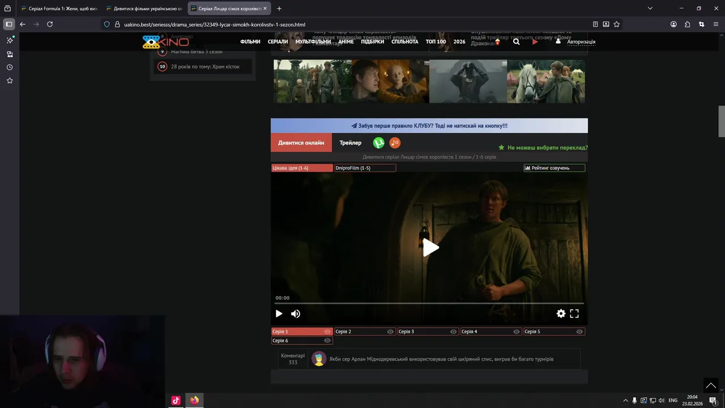The image size is (725, 408).
Task: Select the Цікава ідея (1-6) voiceover
Action: click(302, 168)
